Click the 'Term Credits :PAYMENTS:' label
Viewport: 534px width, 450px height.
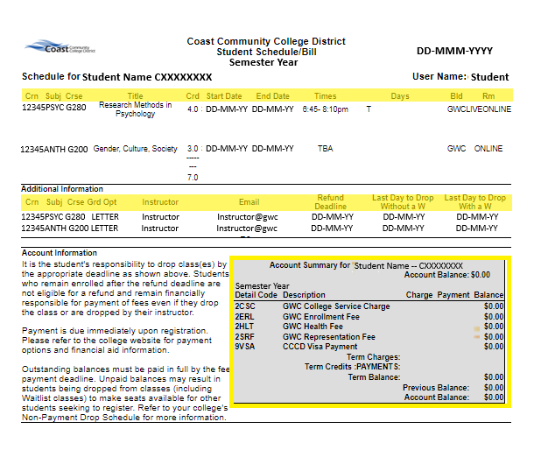point(353,367)
